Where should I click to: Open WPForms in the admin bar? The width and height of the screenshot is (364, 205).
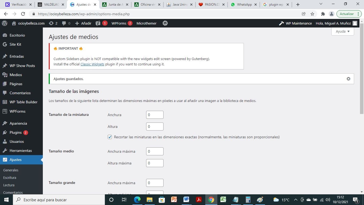[122, 23]
